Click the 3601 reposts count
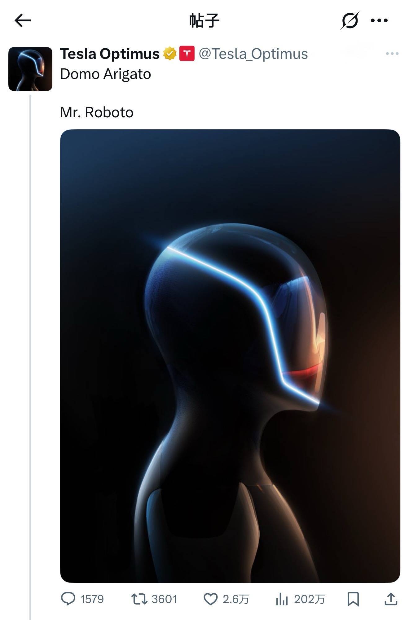409x620 pixels. click(x=164, y=599)
